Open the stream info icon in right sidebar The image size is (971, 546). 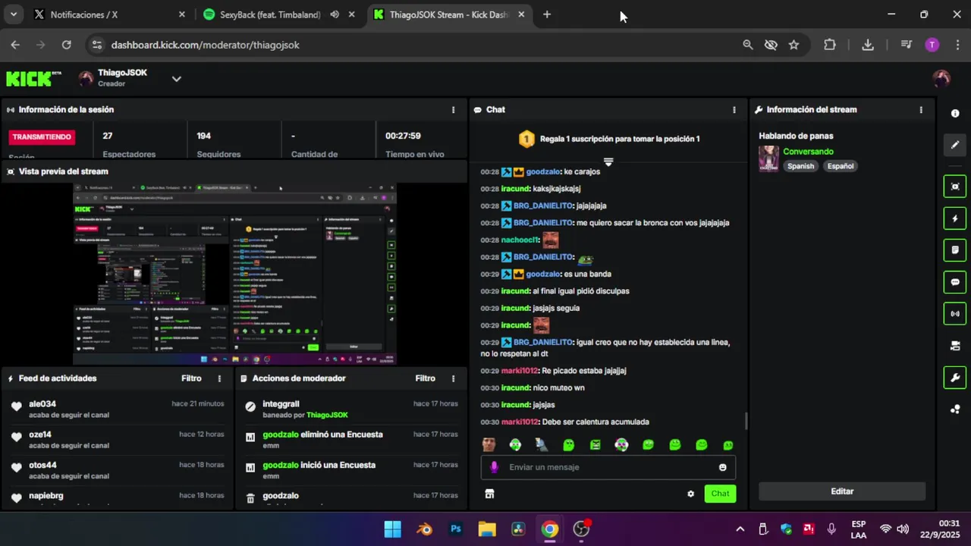955,113
